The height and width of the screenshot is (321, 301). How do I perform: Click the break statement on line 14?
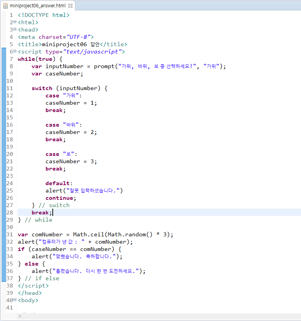click(x=55, y=110)
